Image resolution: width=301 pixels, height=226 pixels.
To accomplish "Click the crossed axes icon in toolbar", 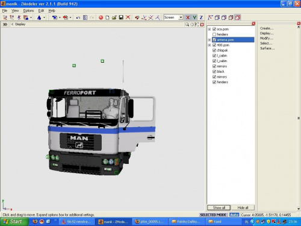I will coord(150,17).
